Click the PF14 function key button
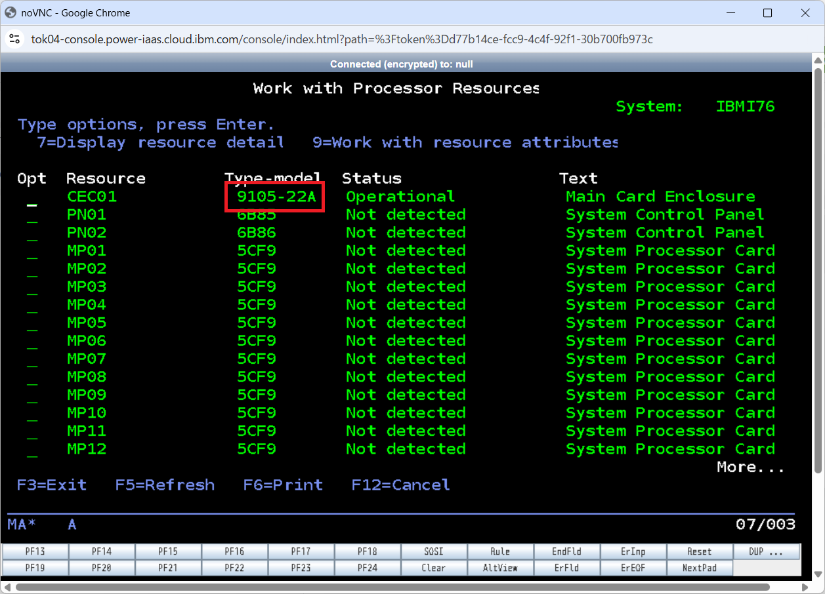 click(x=102, y=551)
